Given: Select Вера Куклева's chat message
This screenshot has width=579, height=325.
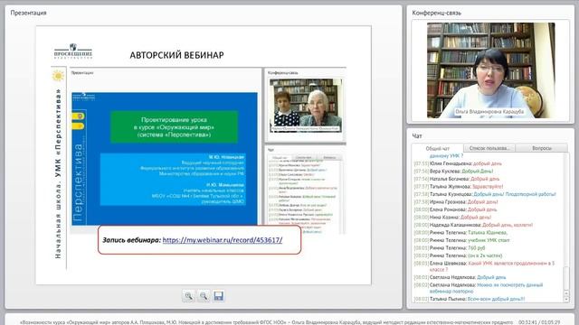Looking at the screenshot, I should 453,171.
